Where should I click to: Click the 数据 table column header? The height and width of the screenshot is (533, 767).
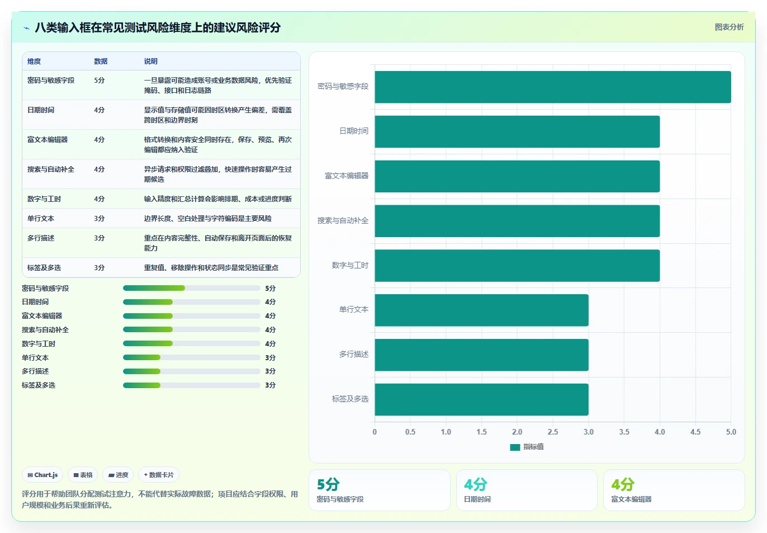(x=101, y=62)
